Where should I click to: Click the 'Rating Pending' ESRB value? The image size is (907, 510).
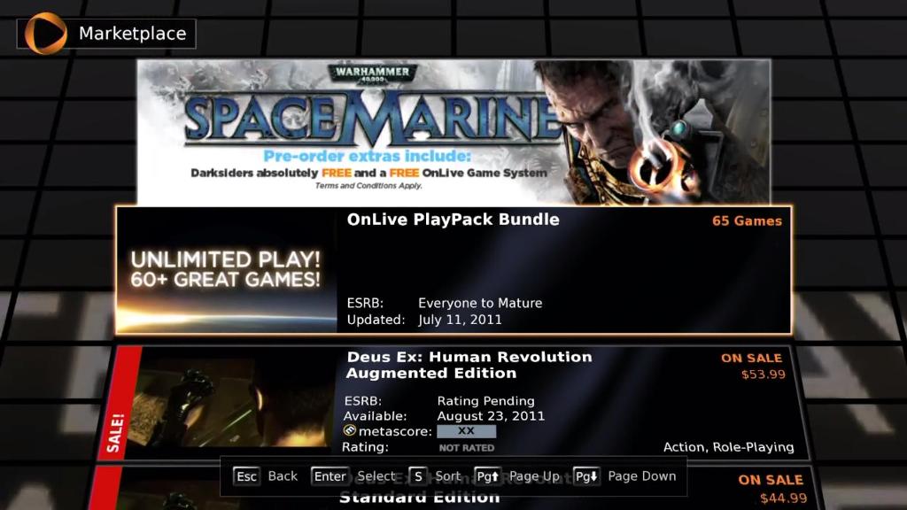tap(486, 401)
